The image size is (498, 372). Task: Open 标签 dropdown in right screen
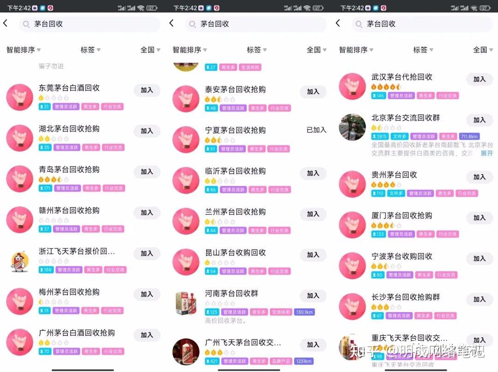423,50
